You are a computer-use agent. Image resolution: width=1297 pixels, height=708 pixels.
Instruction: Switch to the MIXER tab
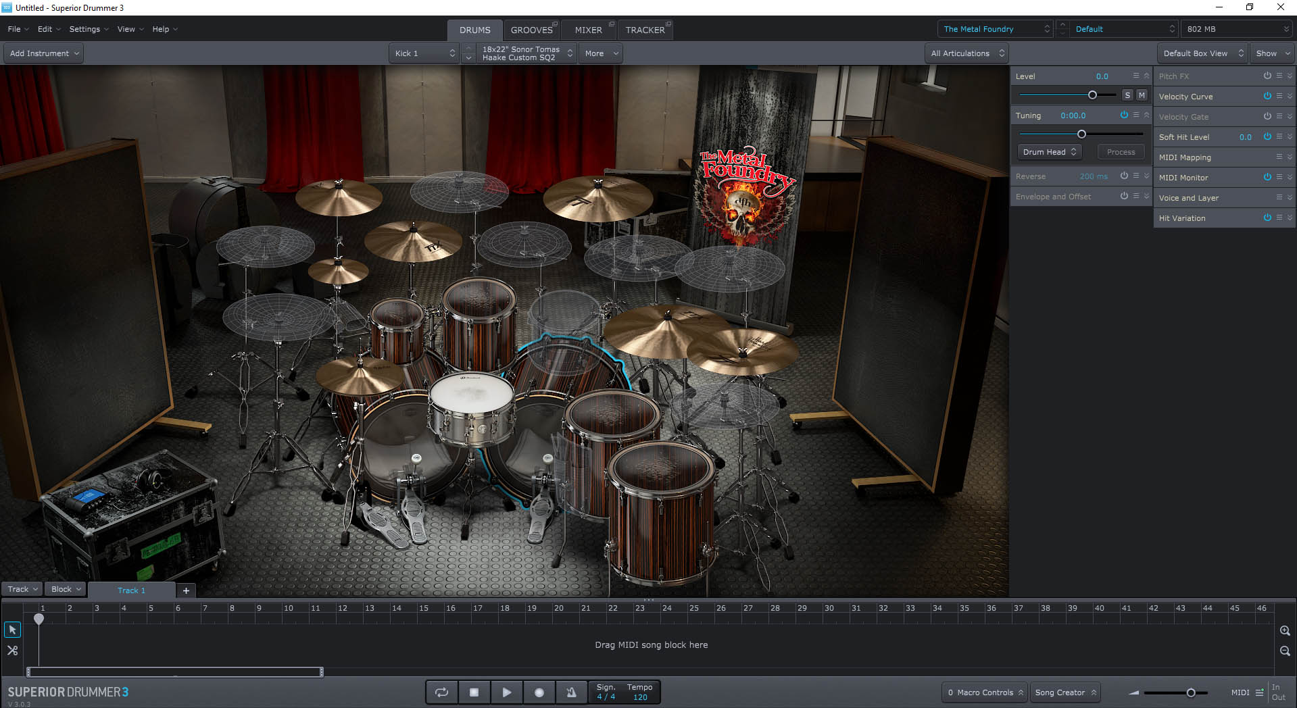pyautogui.click(x=588, y=30)
